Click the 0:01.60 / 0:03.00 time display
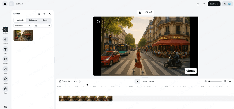The width and height of the screenshot is (234, 109). coord(148,82)
